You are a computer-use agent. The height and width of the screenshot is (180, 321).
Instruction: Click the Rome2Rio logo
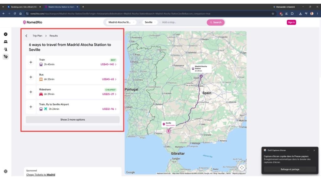[33, 22]
